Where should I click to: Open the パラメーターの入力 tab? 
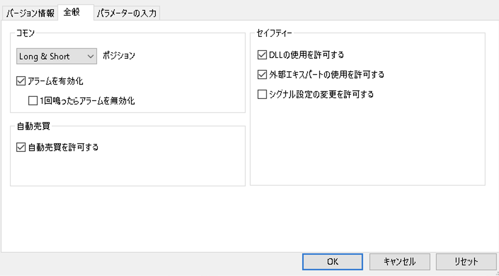click(x=127, y=13)
